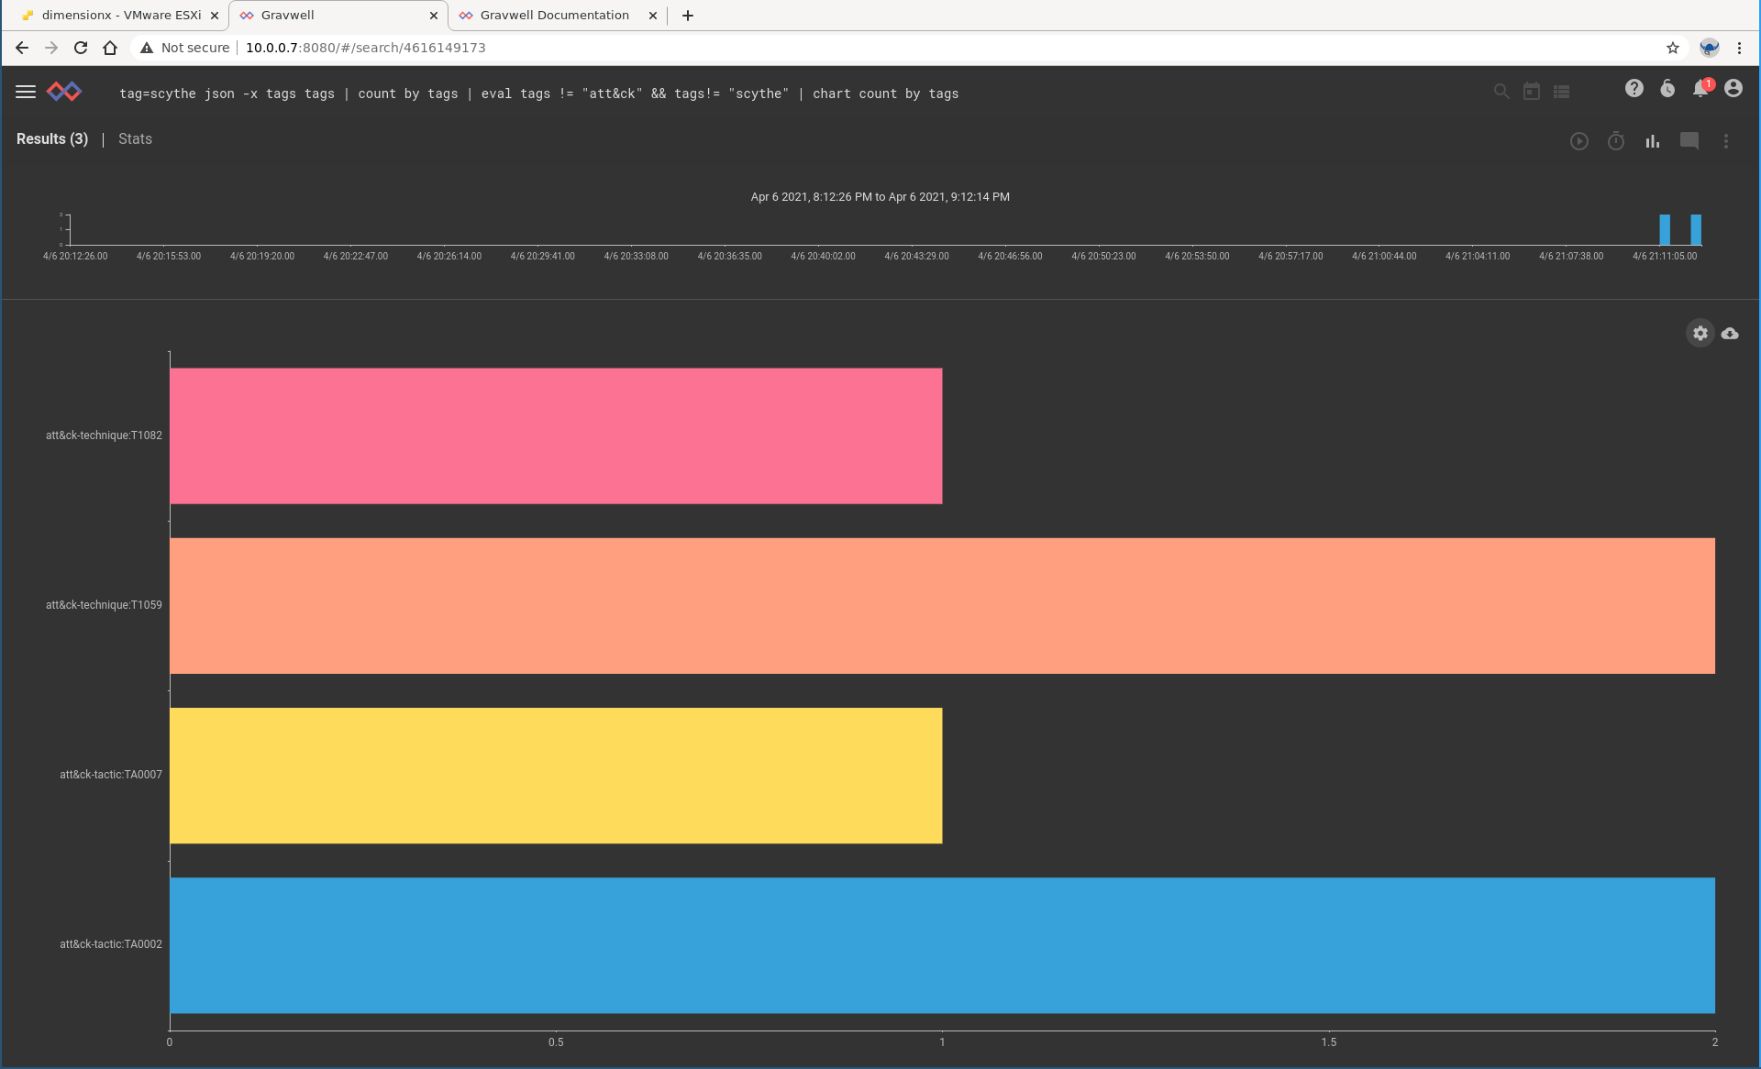Open the timeframe calendar icon
The width and height of the screenshot is (1761, 1069).
1532,92
